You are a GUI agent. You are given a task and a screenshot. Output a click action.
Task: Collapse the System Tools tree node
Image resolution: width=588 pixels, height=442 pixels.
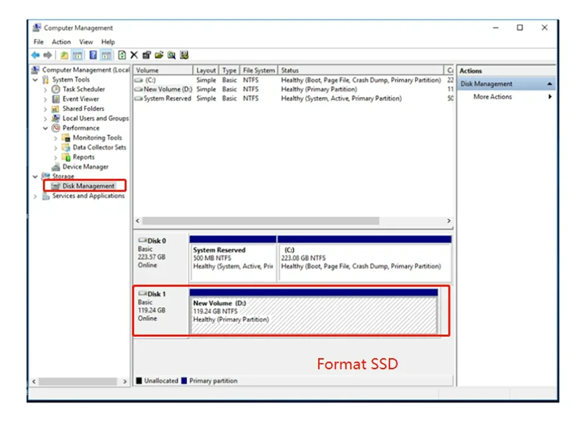[36, 79]
